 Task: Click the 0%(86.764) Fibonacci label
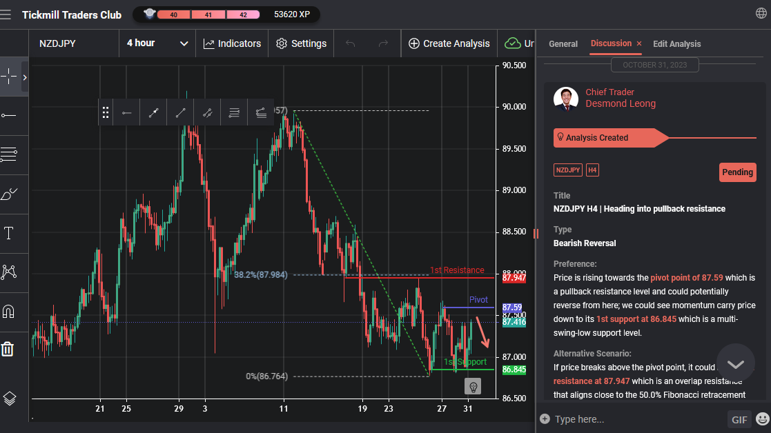click(266, 376)
